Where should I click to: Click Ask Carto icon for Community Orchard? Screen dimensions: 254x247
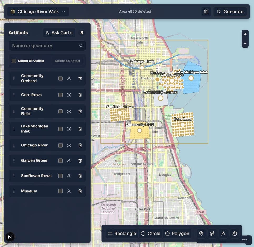(x=69, y=79)
